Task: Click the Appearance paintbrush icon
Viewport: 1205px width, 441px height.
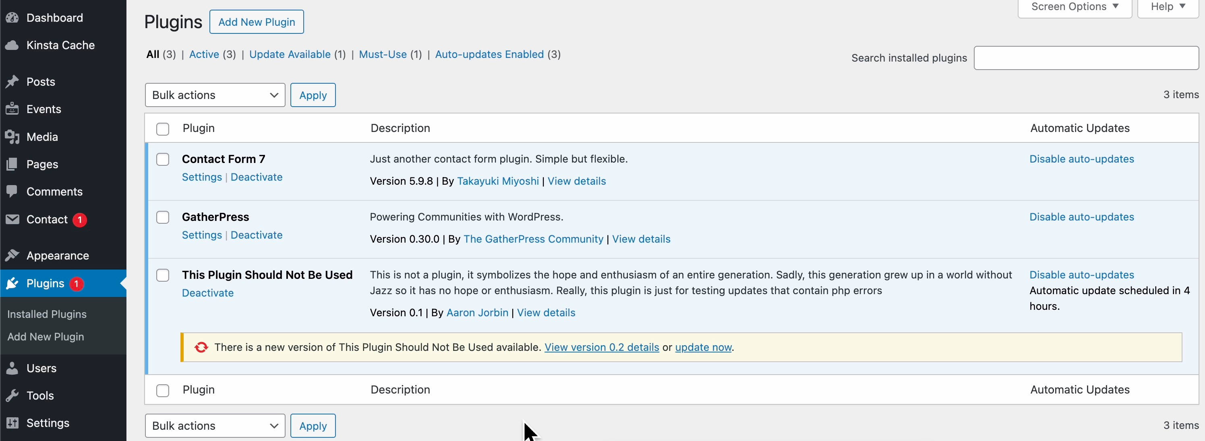Action: tap(12, 256)
